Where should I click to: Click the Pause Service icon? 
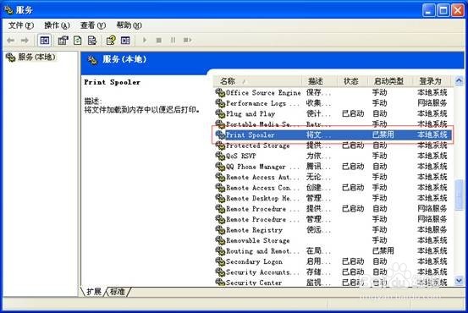173,40
